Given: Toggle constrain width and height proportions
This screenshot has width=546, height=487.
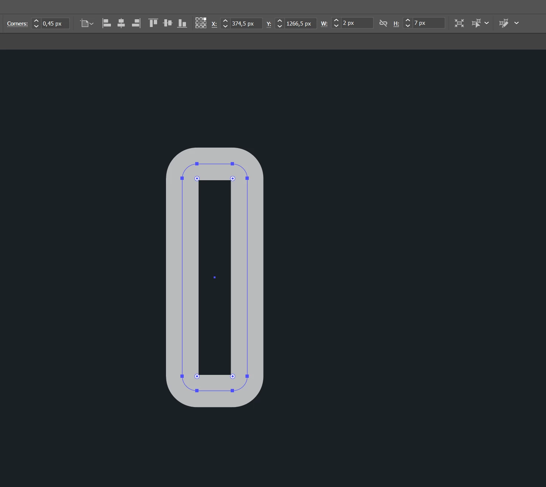Looking at the screenshot, I should pos(383,23).
